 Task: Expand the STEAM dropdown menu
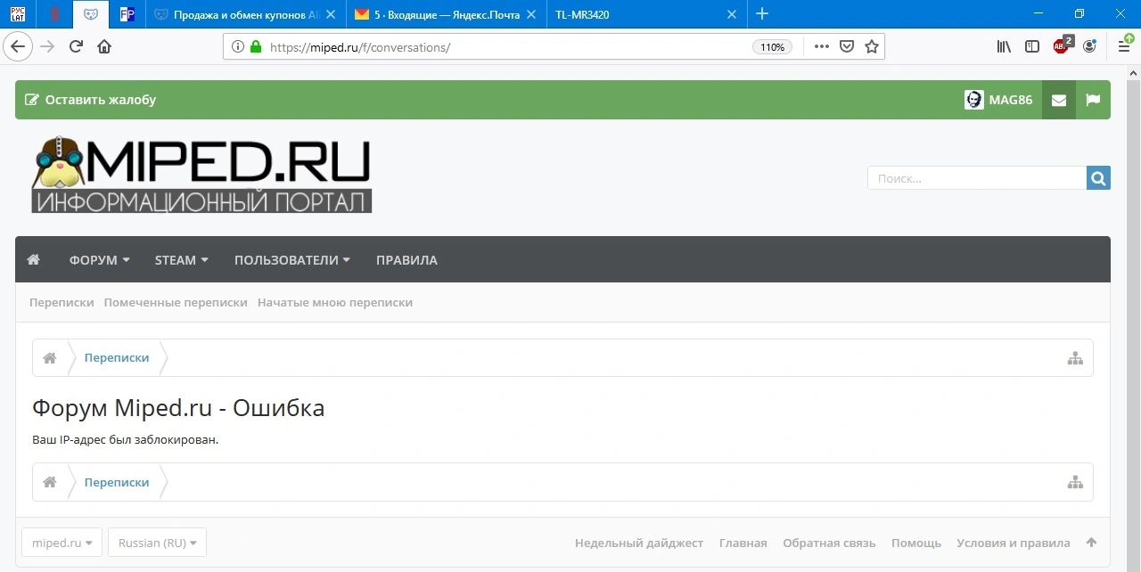click(x=182, y=260)
